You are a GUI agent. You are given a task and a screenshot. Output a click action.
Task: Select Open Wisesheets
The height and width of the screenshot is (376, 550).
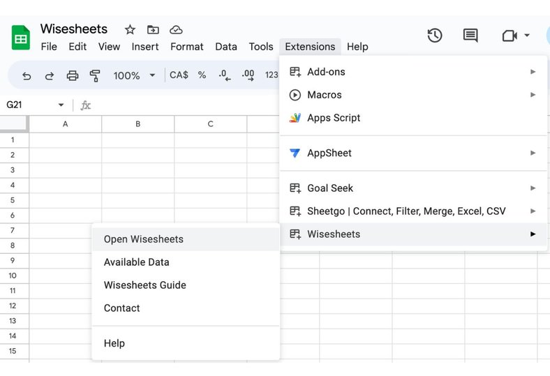pyautogui.click(x=186, y=239)
